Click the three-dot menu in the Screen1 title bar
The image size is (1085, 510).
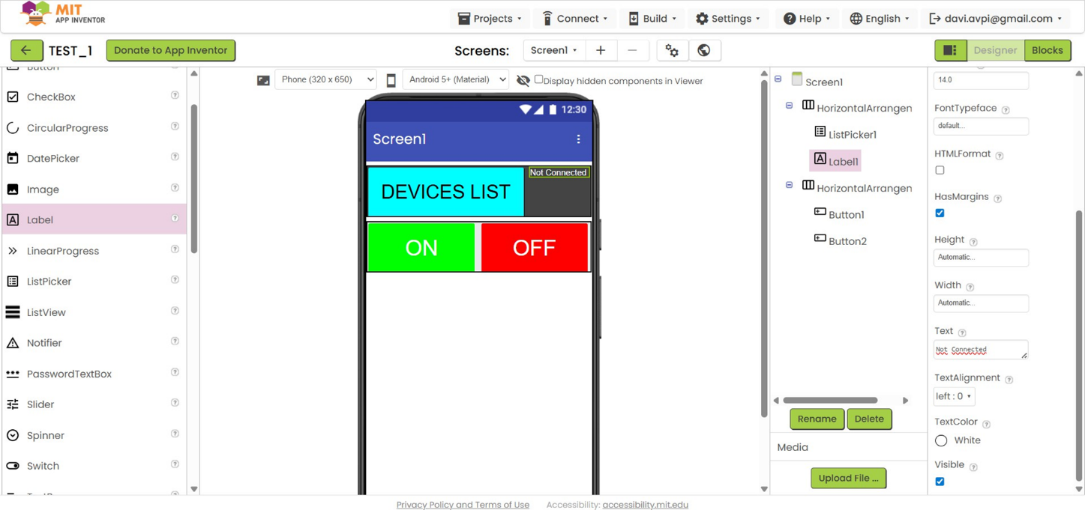578,139
